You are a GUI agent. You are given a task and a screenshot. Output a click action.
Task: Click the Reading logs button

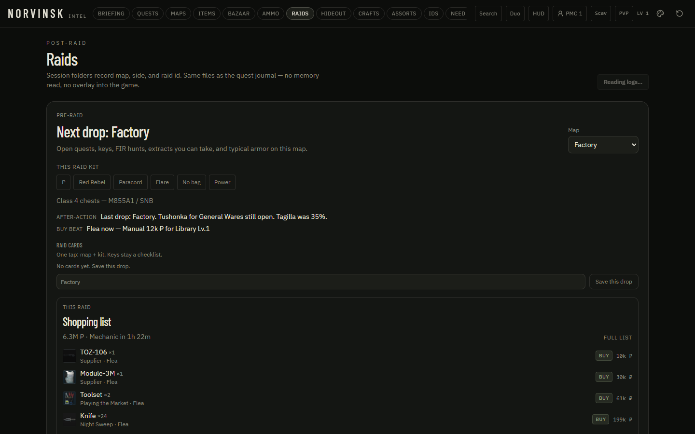click(623, 82)
